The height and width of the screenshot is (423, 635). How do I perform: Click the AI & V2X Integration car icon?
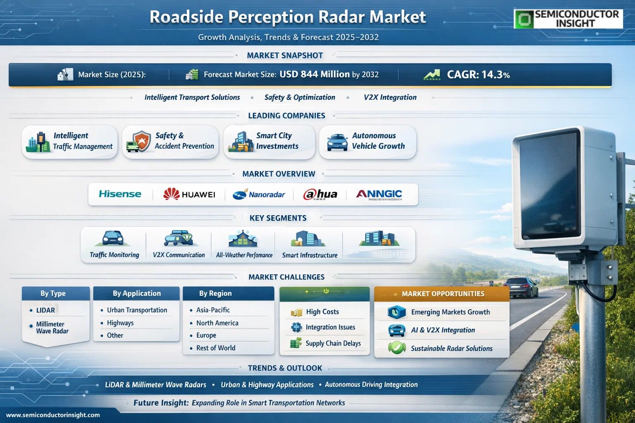coord(397,330)
